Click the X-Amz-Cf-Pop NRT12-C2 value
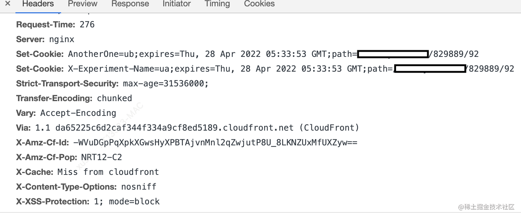Screen dimensions: 521x217 tap(101, 157)
